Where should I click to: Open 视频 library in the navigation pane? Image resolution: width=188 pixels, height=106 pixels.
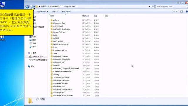33,37
